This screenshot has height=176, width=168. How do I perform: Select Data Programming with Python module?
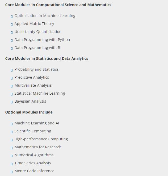pos(42,40)
